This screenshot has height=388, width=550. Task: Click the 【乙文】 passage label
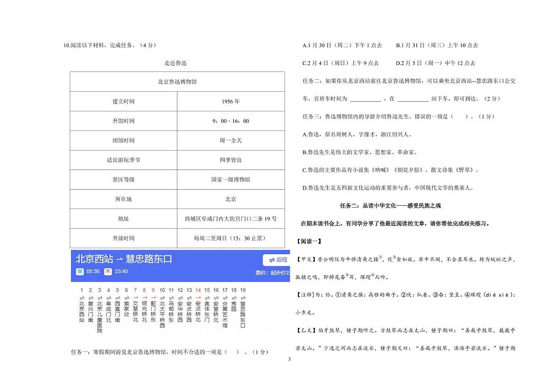(306, 330)
